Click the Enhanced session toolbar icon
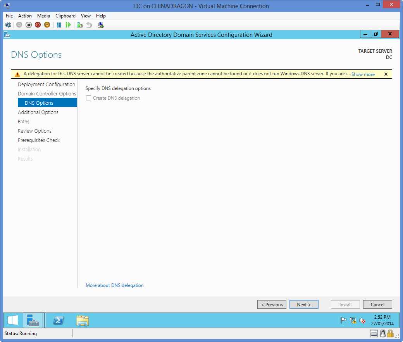Image resolution: width=403 pixels, height=342 pixels. [x=101, y=25]
